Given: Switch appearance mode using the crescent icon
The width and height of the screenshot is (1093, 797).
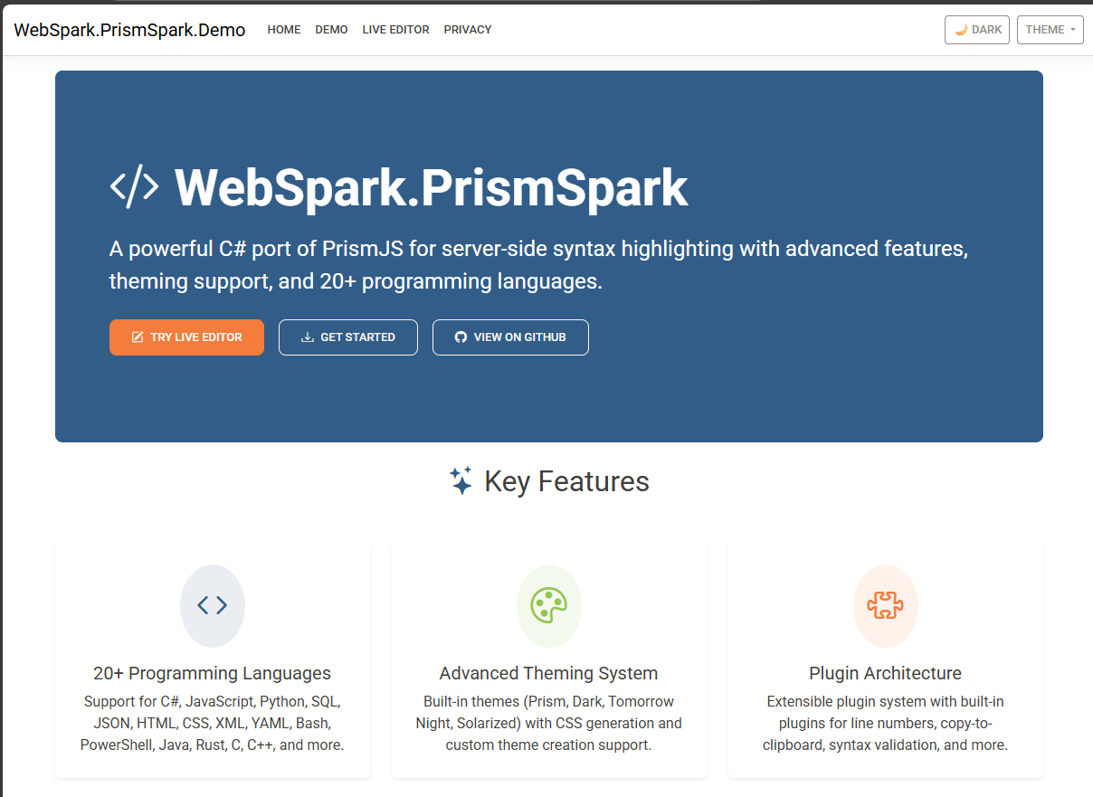Looking at the screenshot, I should 959,29.
